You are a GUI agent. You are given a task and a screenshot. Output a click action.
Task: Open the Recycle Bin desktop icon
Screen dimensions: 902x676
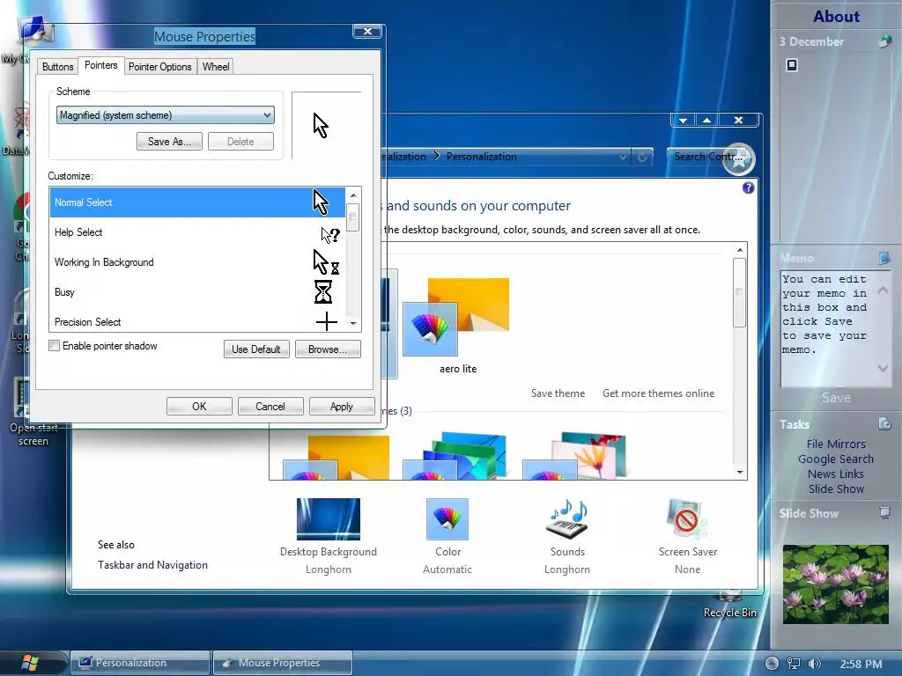(730, 606)
